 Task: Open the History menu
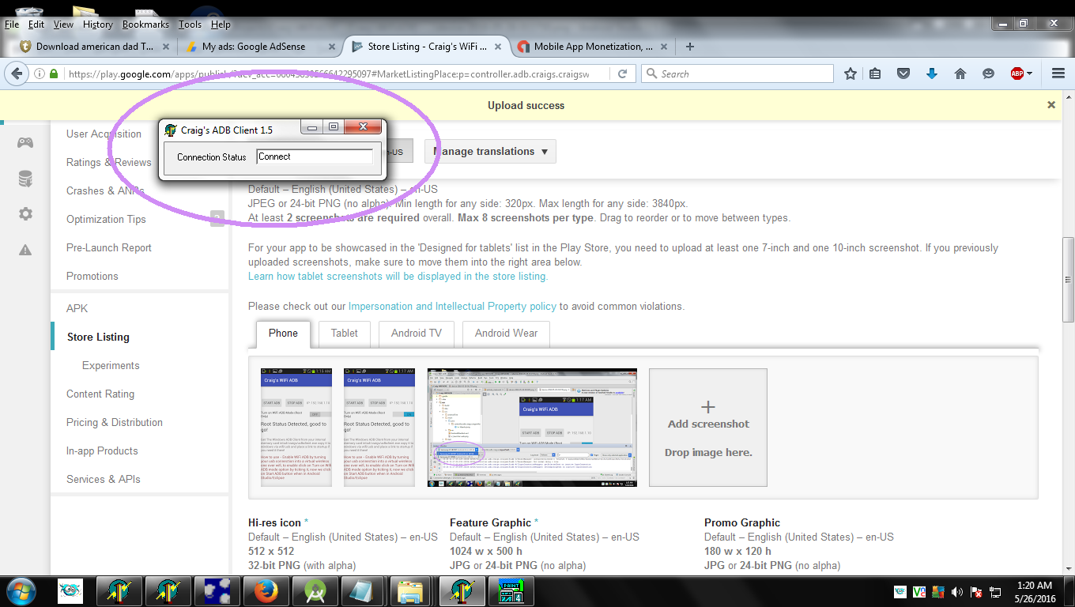[97, 25]
